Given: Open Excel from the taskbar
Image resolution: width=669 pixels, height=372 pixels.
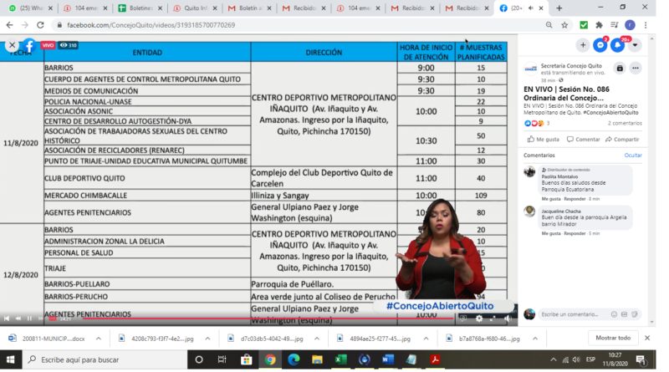Looking at the screenshot, I should click(x=340, y=359).
